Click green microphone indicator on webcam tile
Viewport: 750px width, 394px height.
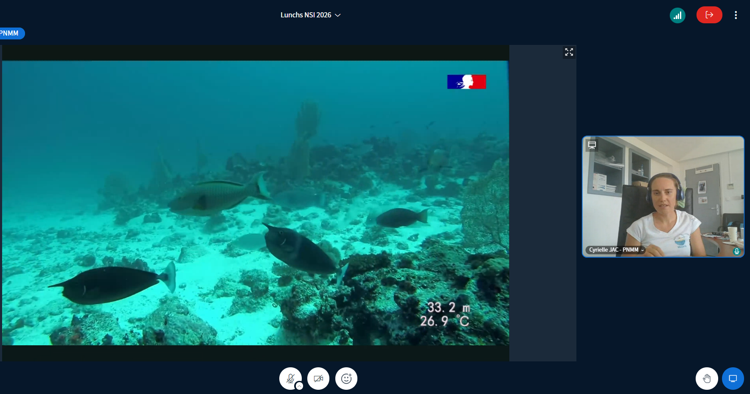point(736,251)
